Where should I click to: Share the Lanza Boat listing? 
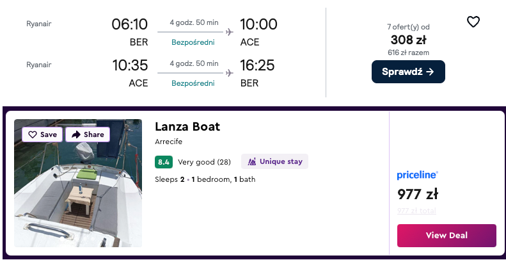(88, 134)
